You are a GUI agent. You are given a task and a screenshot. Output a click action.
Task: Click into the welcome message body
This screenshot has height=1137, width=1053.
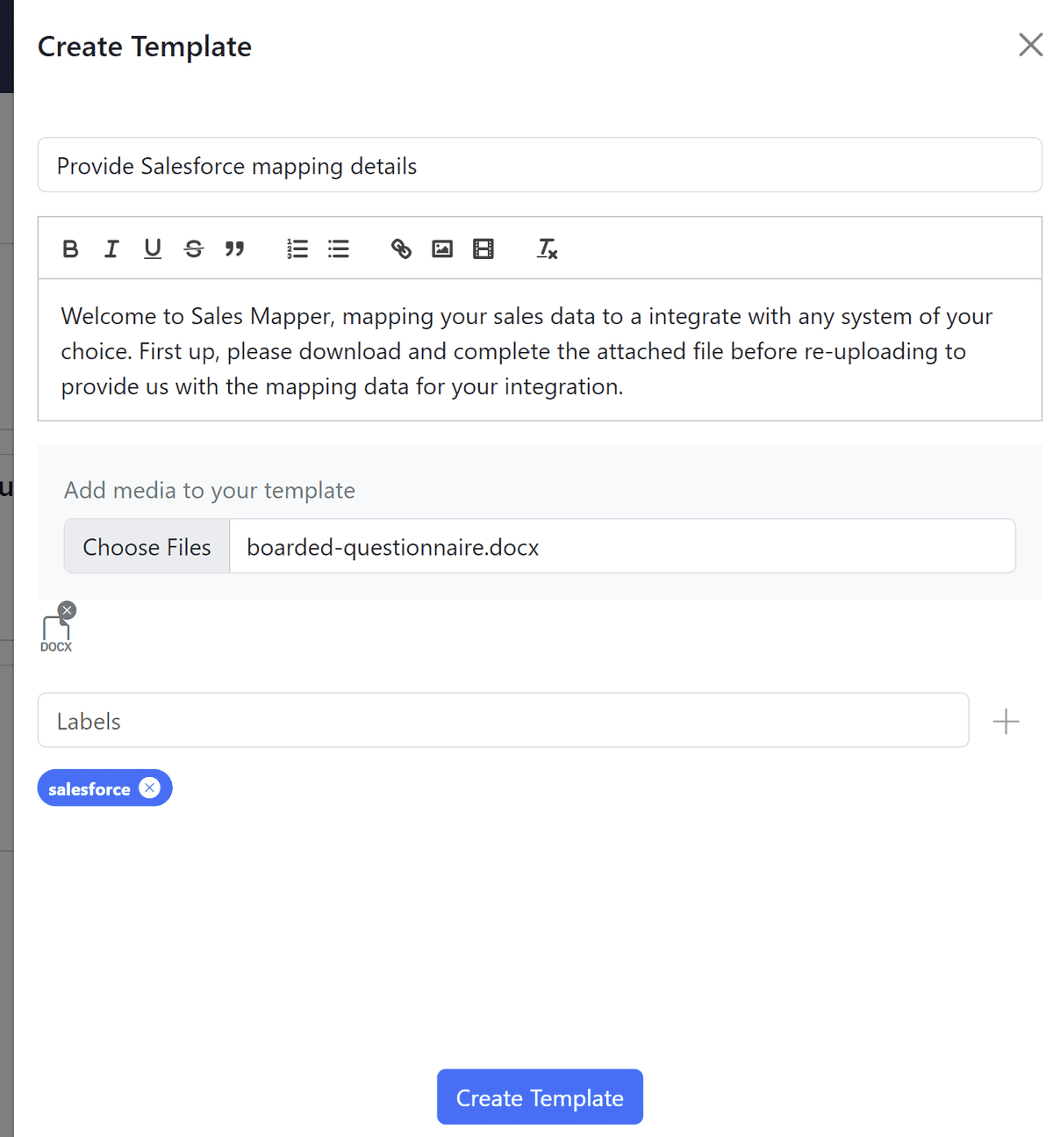coord(539,351)
